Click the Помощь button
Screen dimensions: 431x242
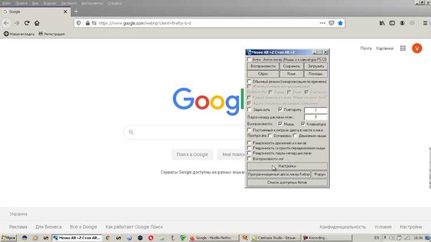point(315,74)
